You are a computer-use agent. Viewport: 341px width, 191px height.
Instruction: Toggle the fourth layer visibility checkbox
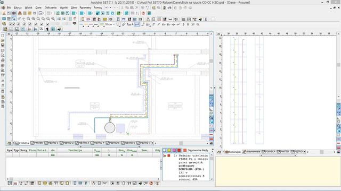pos(24,24)
